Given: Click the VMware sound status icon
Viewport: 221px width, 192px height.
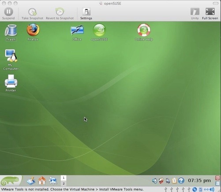Looking at the screenshot, I should (212, 189).
